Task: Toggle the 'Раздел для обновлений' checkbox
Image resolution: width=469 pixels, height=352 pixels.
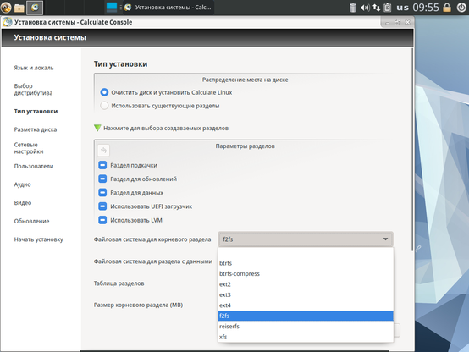Action: tap(102, 179)
